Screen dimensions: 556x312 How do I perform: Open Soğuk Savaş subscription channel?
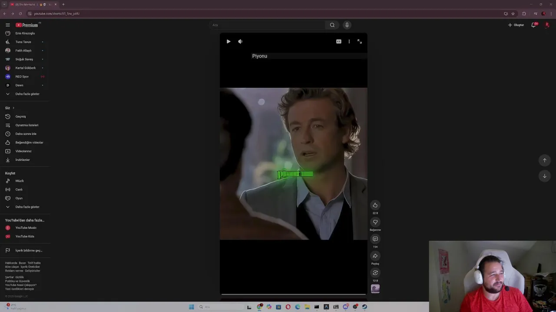click(x=25, y=59)
